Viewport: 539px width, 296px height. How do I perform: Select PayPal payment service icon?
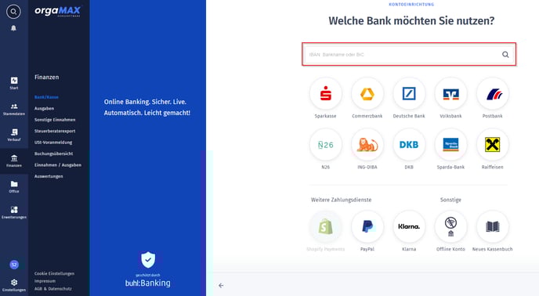(367, 226)
